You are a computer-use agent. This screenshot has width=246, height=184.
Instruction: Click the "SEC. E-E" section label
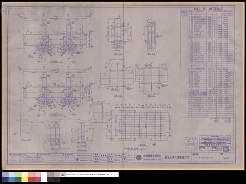(x=152, y=96)
